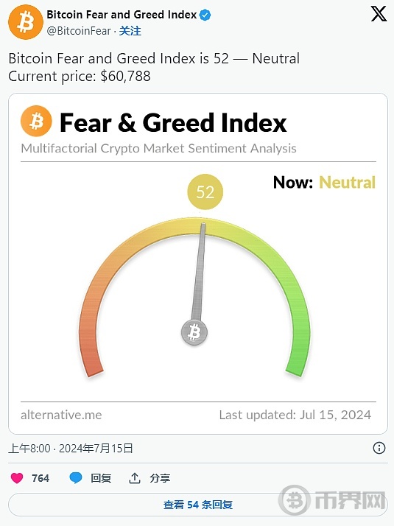Open the Fear & Greed Index image
Image resolution: width=394 pixels, height=526 pixels.
point(198,264)
